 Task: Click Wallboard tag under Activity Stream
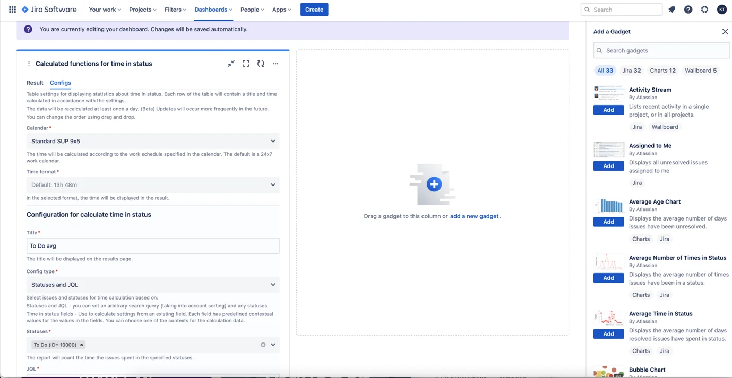[665, 127]
